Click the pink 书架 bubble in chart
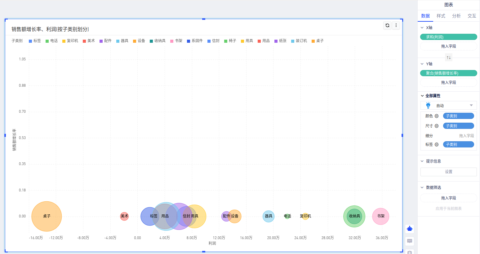Viewport: 480px width, 254px height. [x=380, y=216]
